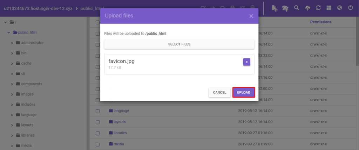Click the Select Files button
This screenshot has height=150, width=359.
tap(179, 44)
